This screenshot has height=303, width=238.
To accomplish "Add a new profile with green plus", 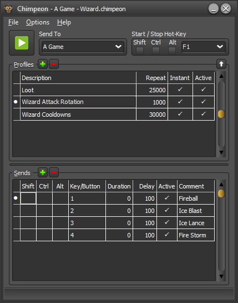I will click(43, 64).
